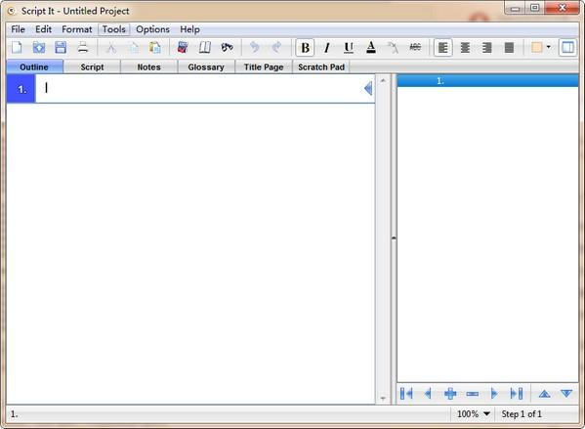This screenshot has width=585, height=429.
Task: Add a step with the plus icon
Action: (450, 394)
